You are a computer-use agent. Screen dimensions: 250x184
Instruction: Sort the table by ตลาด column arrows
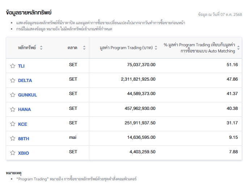[84, 48]
